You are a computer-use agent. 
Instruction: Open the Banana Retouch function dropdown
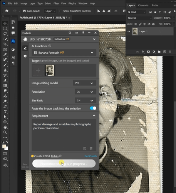click(x=64, y=53)
